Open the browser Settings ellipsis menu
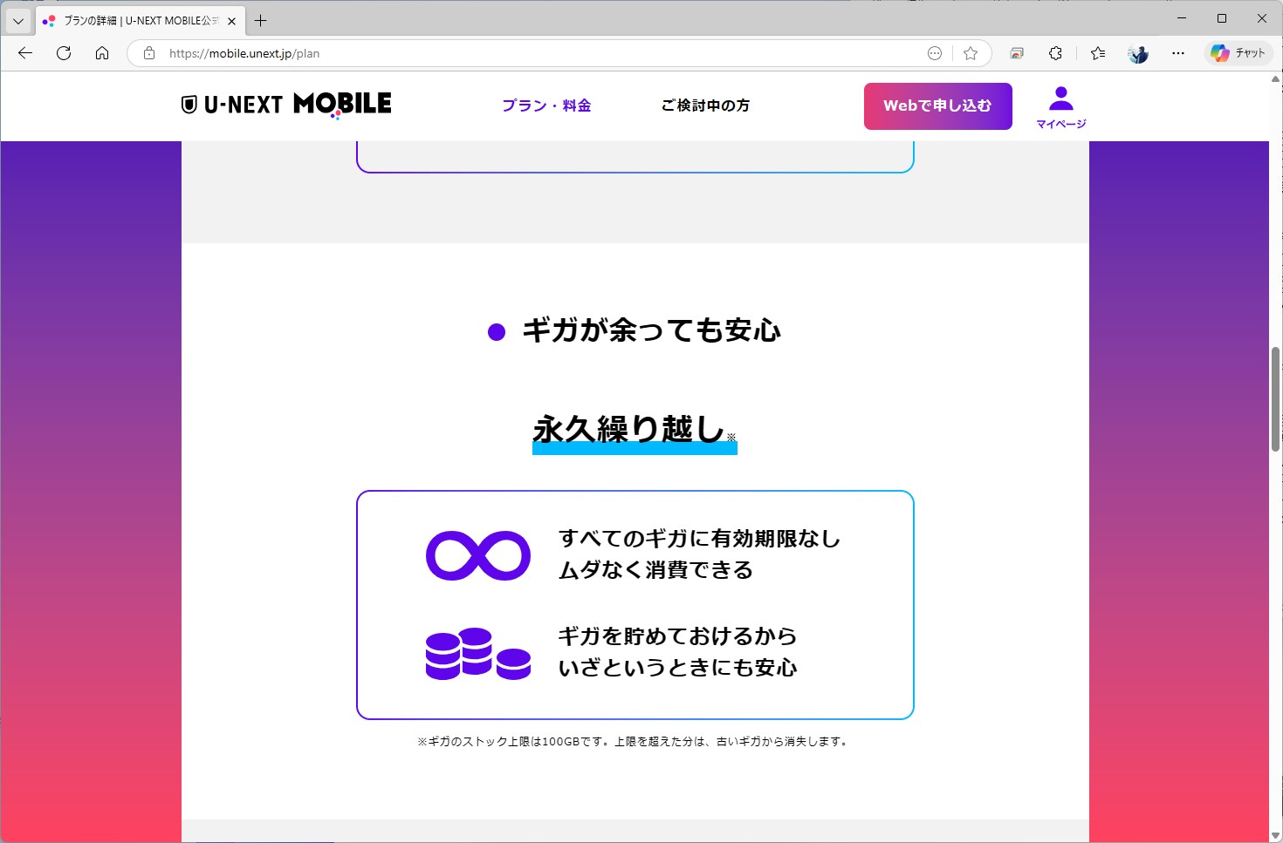 [x=1177, y=53]
